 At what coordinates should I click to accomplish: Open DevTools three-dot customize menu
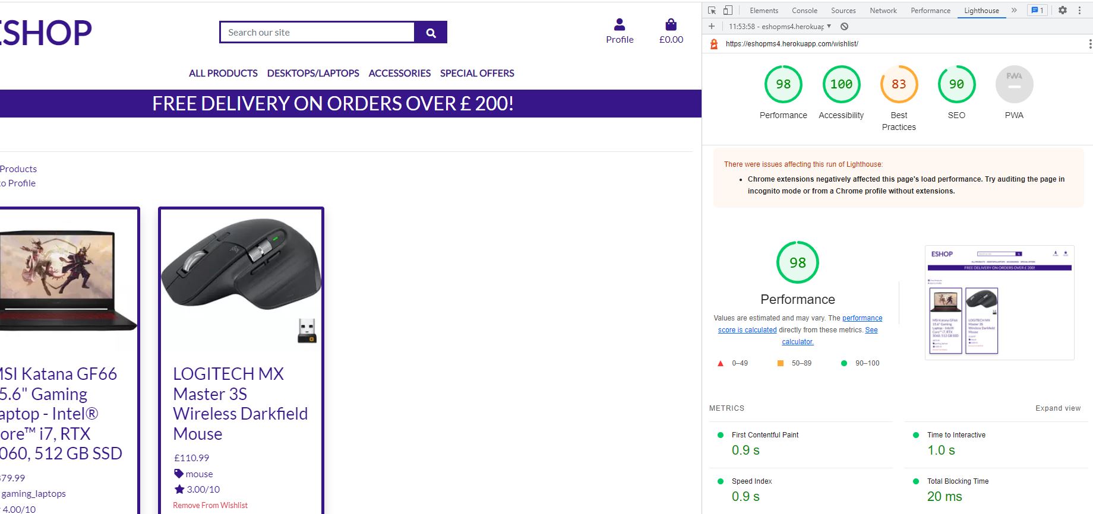click(x=1079, y=10)
